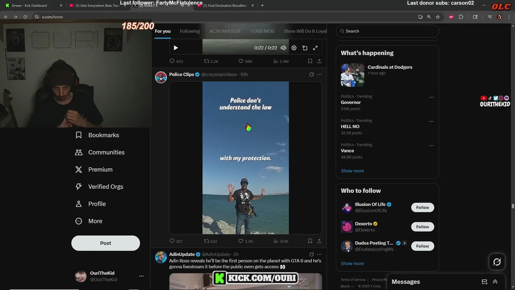515x290 pixels.
Task: Mute the video with the speaker icon
Action: (283, 48)
